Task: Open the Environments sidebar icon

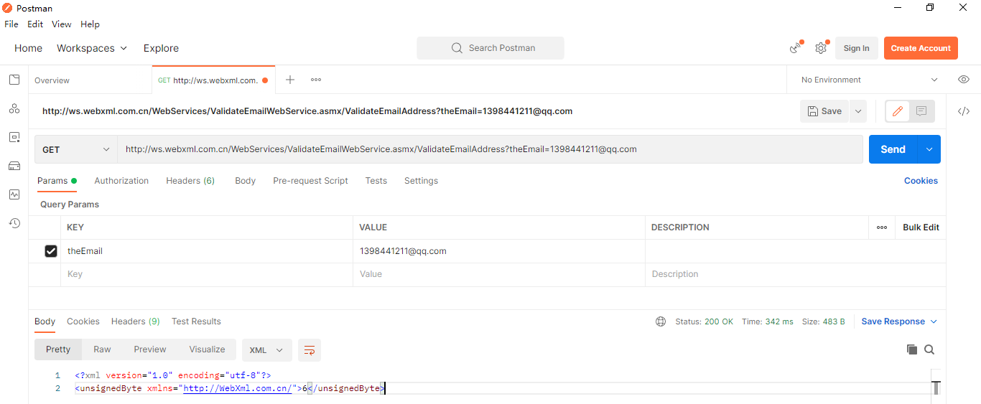Action: [x=14, y=137]
